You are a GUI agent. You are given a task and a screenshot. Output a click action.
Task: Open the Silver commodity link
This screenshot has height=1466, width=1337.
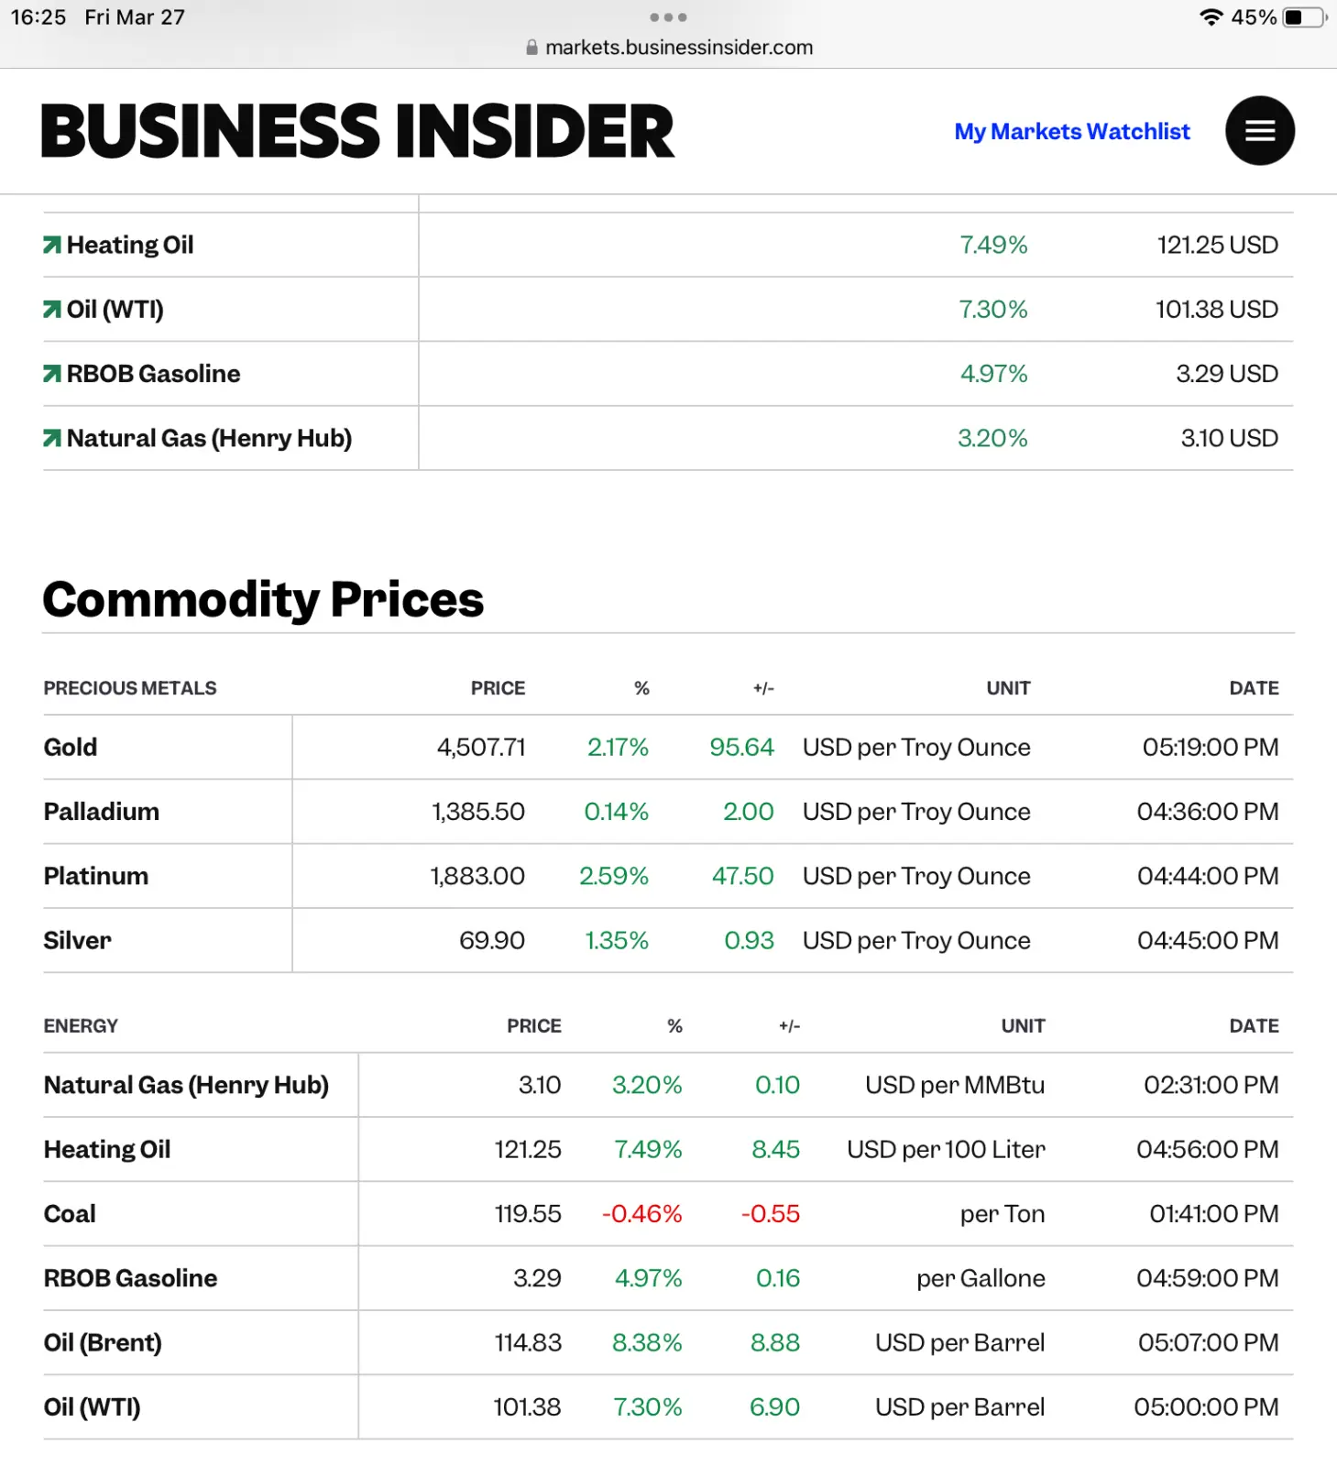(x=77, y=941)
